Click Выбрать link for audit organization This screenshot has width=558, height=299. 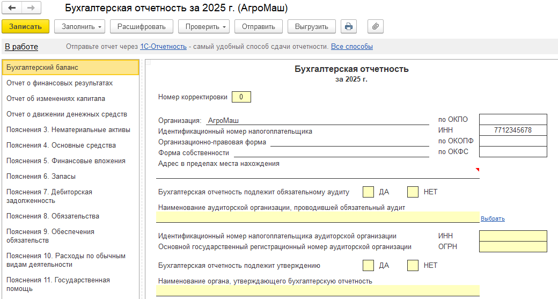click(x=493, y=218)
